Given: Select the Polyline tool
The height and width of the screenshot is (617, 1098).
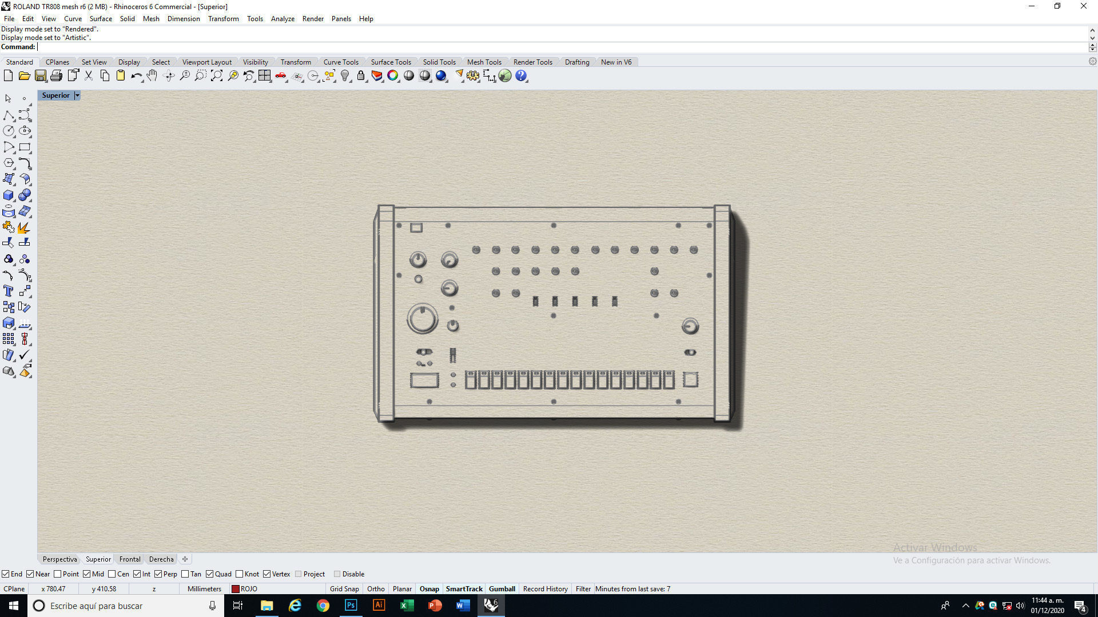Looking at the screenshot, I should [x=9, y=115].
